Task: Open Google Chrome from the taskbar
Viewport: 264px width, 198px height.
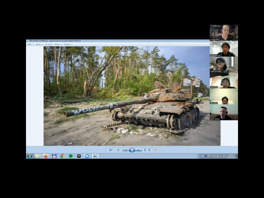Action: coord(62,156)
